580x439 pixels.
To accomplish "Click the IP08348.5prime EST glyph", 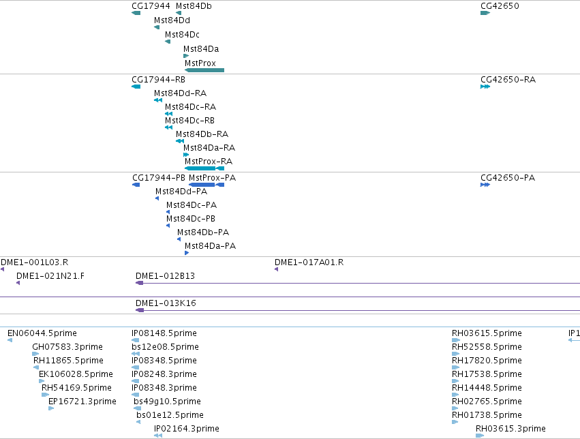I will (x=136, y=368).
